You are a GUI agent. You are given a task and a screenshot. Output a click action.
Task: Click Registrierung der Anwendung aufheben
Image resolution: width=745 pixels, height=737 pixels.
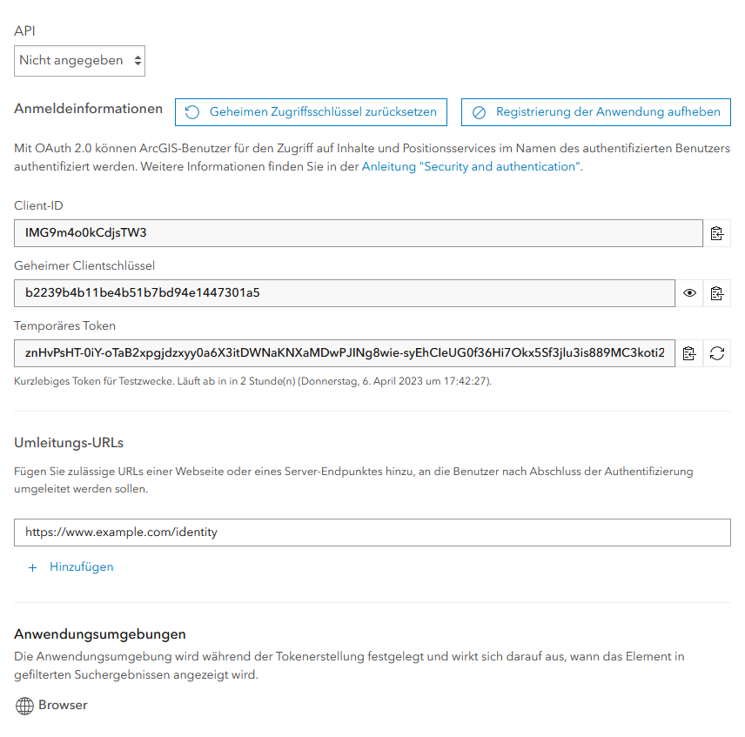595,111
